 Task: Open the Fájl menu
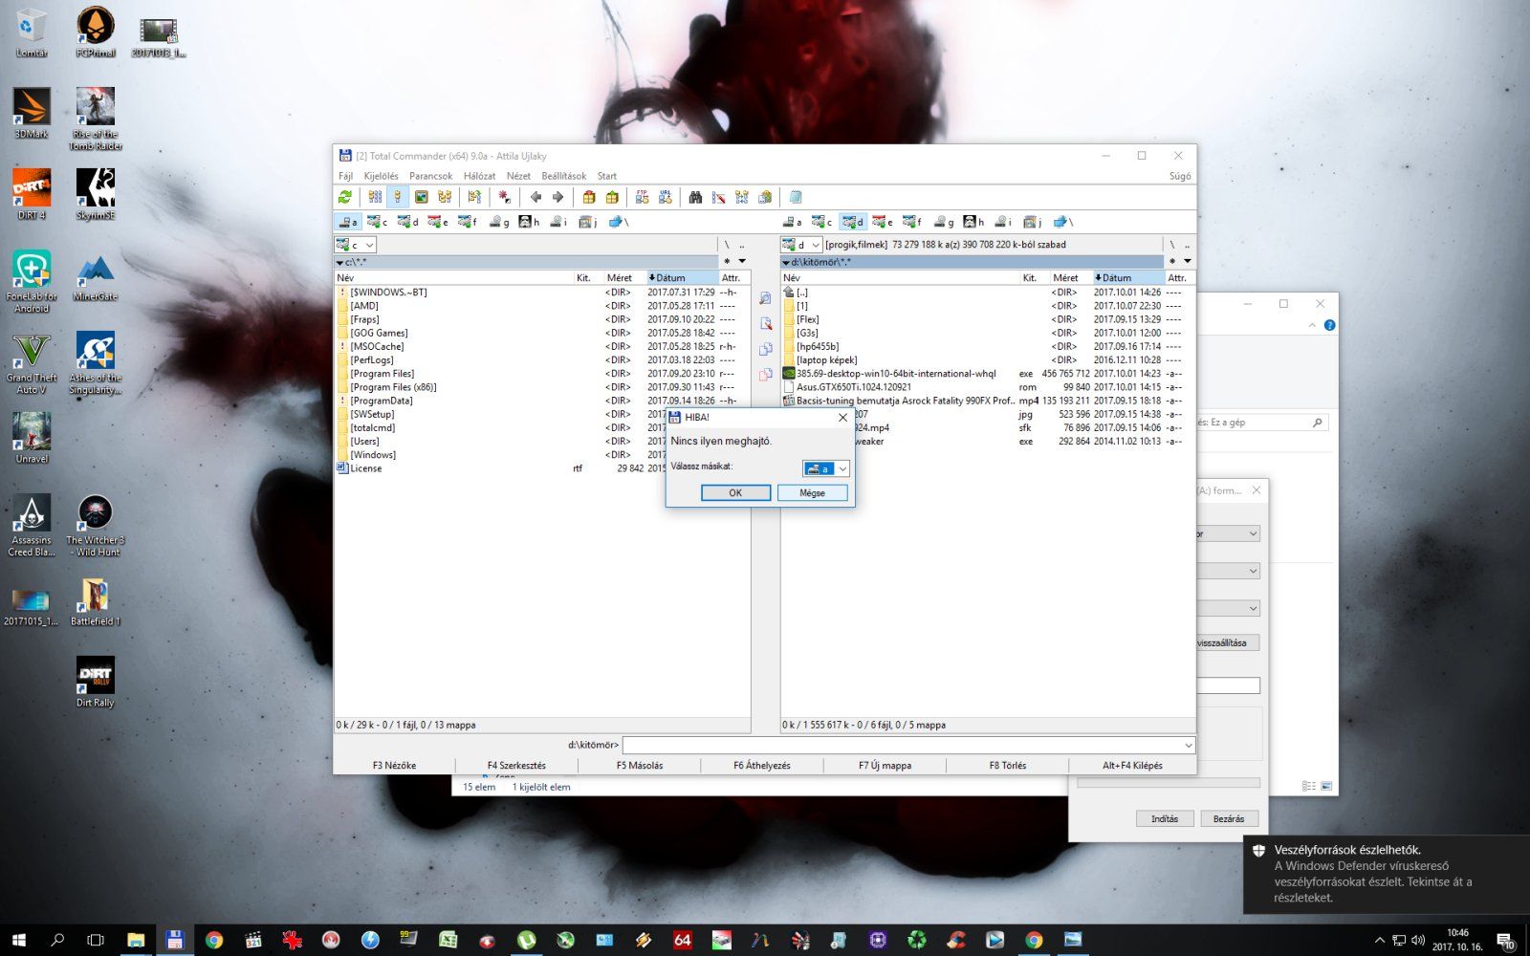(x=345, y=176)
